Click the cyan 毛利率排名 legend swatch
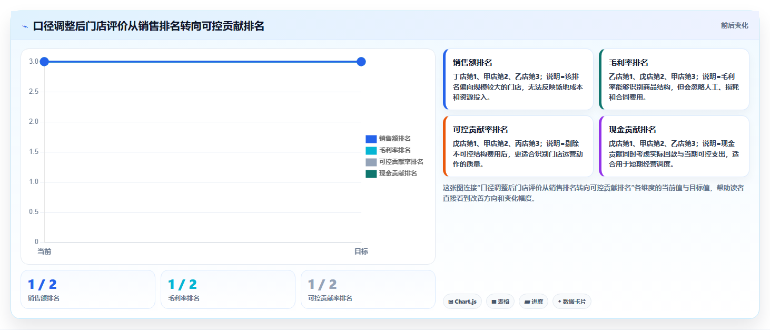The image size is (770, 330). tap(371, 150)
